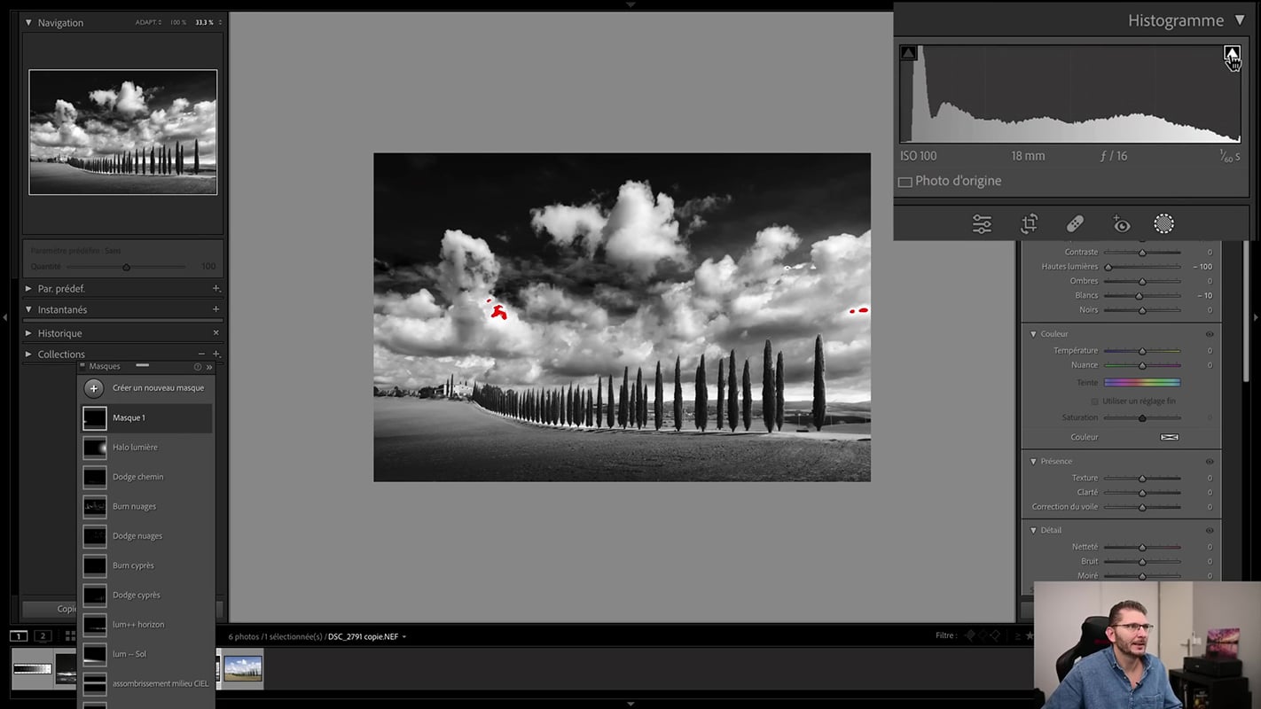Enable the Photo d'origine checkbox

[905, 182]
